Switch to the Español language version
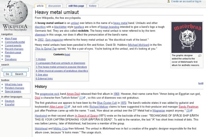This screenshot has height=137, width=206. 10,104
